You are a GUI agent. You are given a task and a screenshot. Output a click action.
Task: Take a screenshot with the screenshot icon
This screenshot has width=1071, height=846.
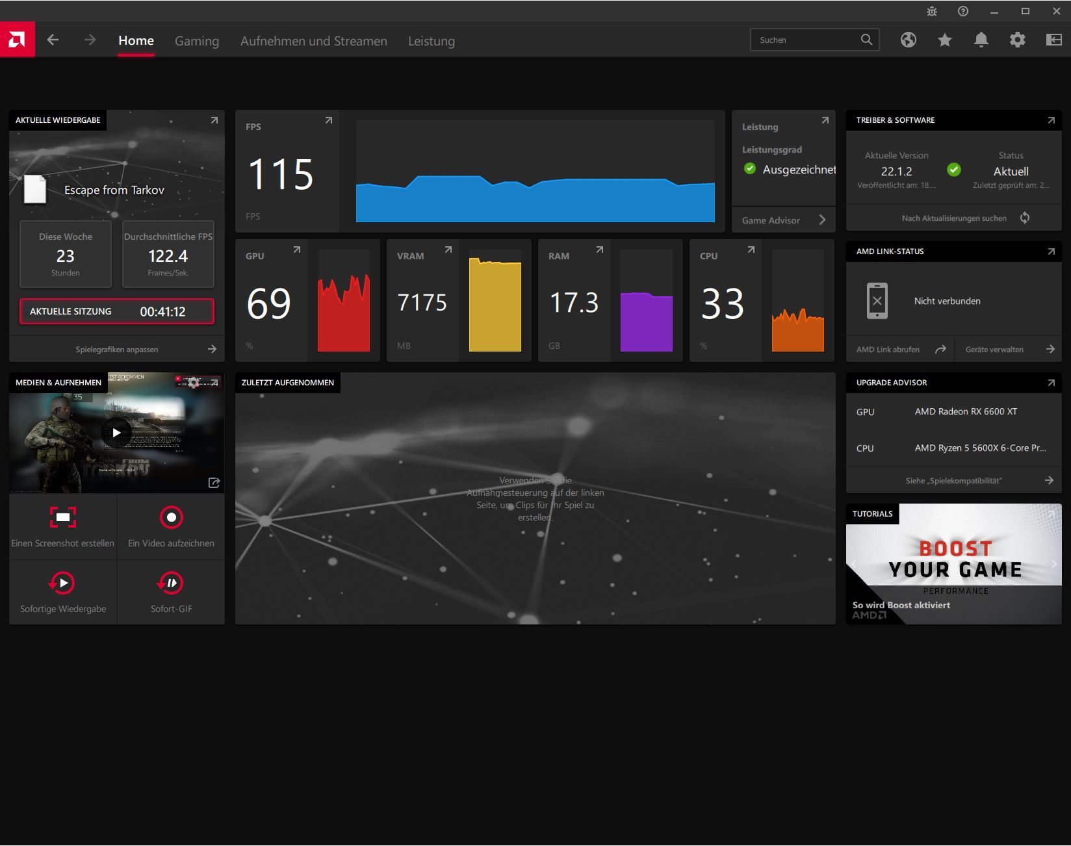click(63, 517)
